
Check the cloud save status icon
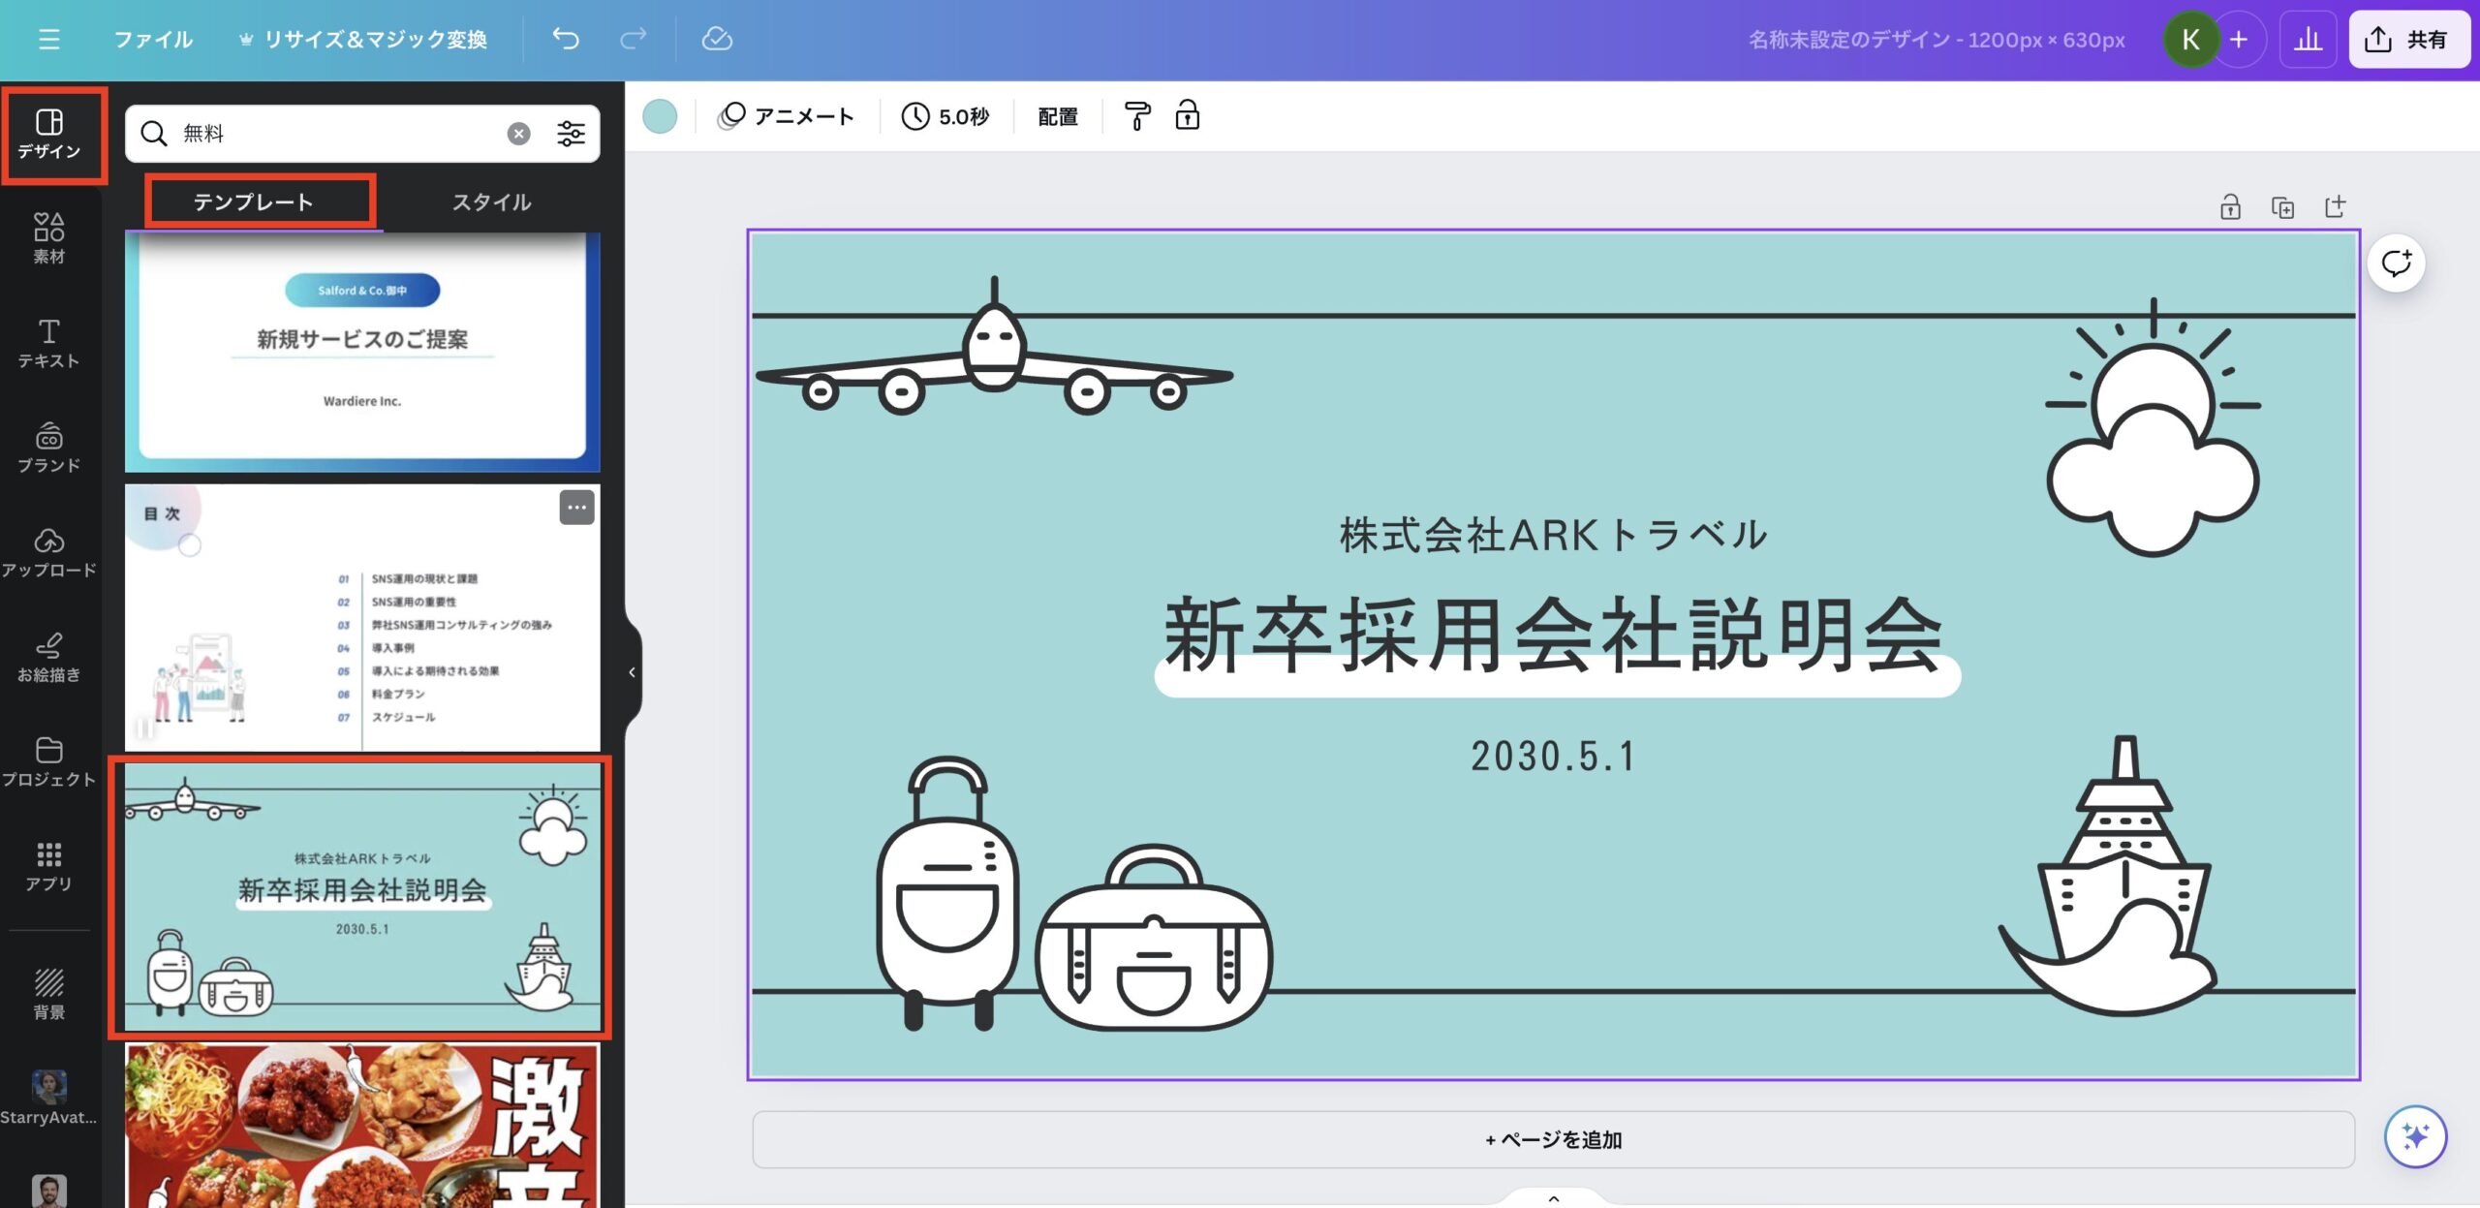(x=717, y=39)
